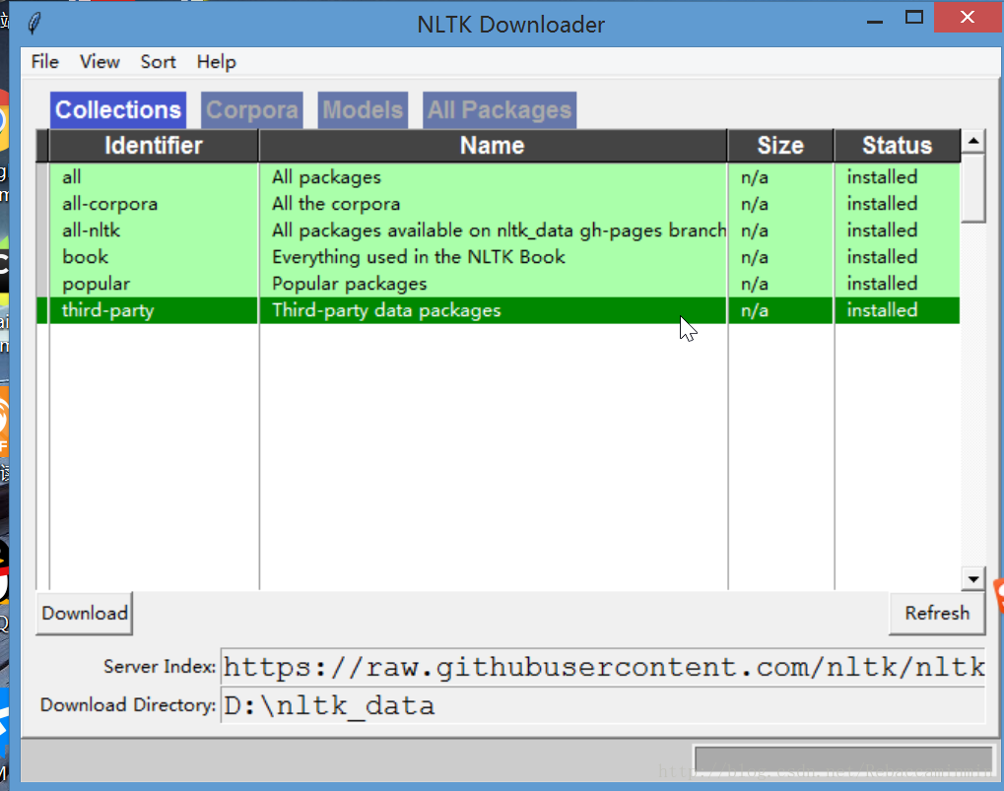Click the feather icon in title bar
1004x791 pixels.
(34, 24)
